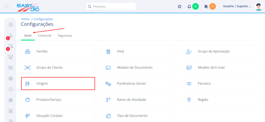Open the Grupo de Aprovação card
This screenshot has width=265, height=122.
pyautogui.click(x=219, y=51)
